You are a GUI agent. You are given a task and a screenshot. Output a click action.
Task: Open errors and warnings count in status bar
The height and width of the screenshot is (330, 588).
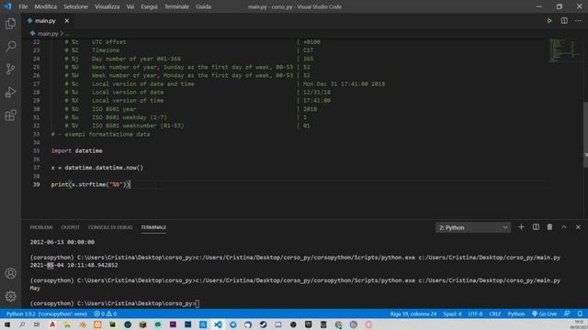pos(106,313)
